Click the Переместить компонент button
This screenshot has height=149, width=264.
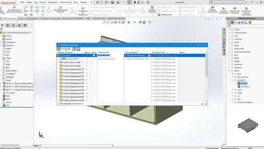(x=235, y=10)
